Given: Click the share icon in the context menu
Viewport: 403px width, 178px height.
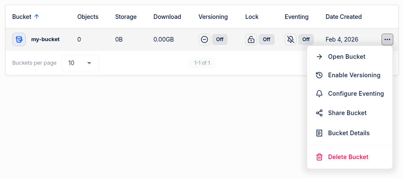Looking at the screenshot, I should [319, 113].
